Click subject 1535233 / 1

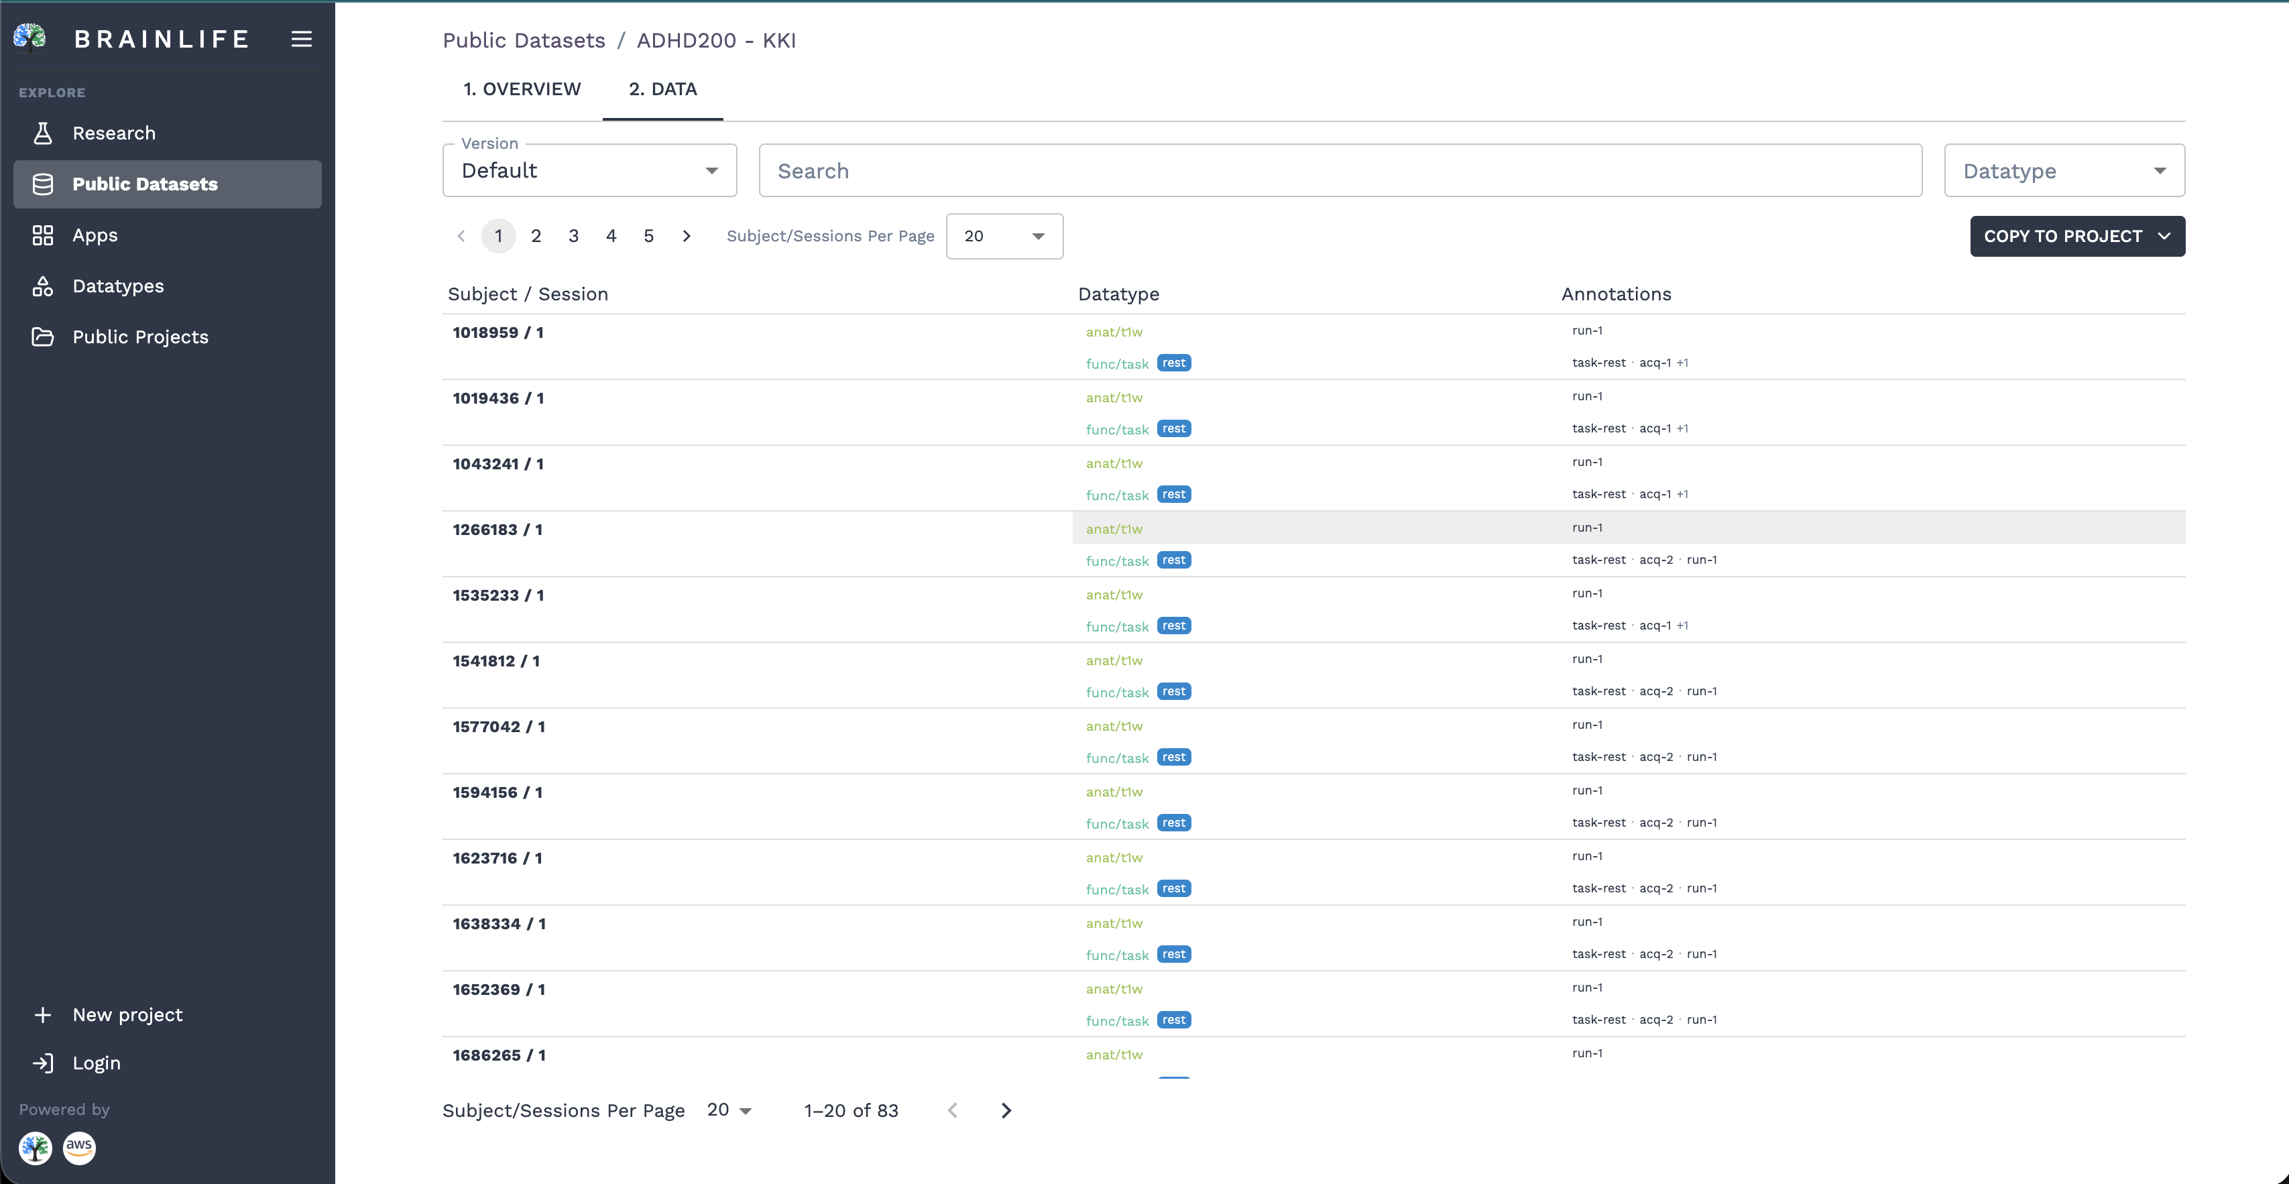pos(497,596)
